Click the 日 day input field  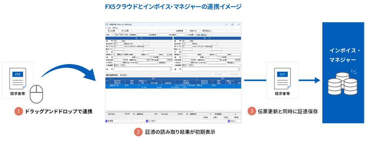pyautogui.click(x=125, y=35)
